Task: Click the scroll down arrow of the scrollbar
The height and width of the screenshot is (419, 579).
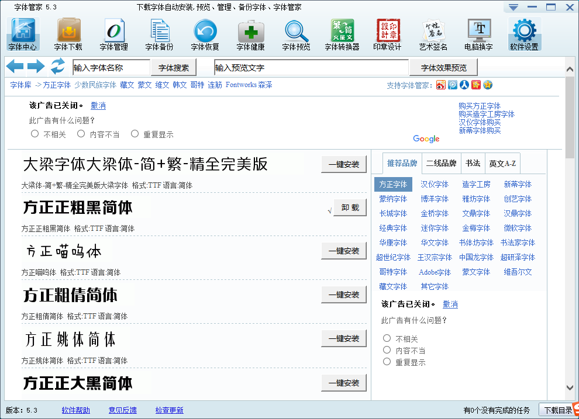Action: [x=570, y=387]
